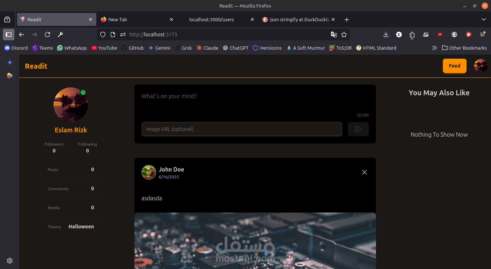Open Eslam Rizk's large profile picture
The image size is (491, 269).
[71, 105]
